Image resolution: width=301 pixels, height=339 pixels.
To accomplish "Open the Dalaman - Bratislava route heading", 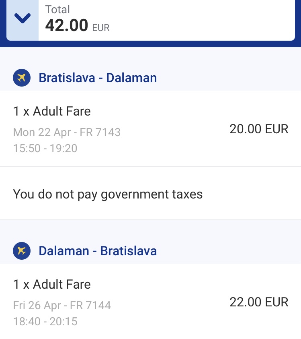I will click(98, 251).
